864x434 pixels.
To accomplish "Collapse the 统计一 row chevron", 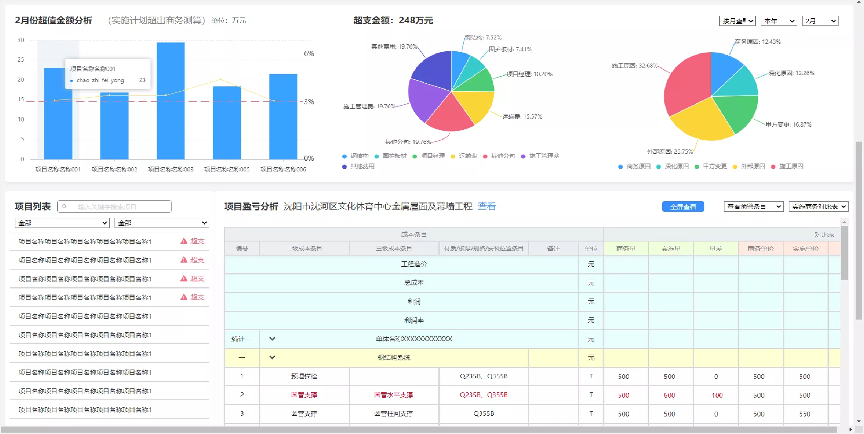I will point(272,339).
